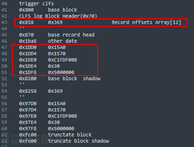
Task: Click value 0x15A0 on line 47
Action: pyautogui.click(x=57, y=47)
